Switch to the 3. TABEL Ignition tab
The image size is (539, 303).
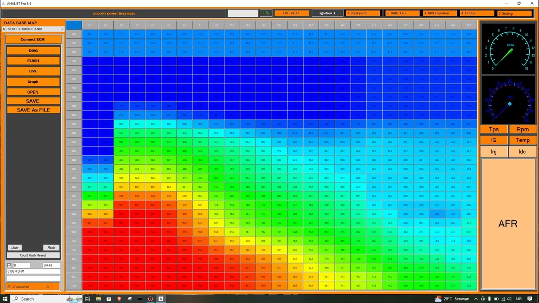pyautogui.click(x=440, y=13)
